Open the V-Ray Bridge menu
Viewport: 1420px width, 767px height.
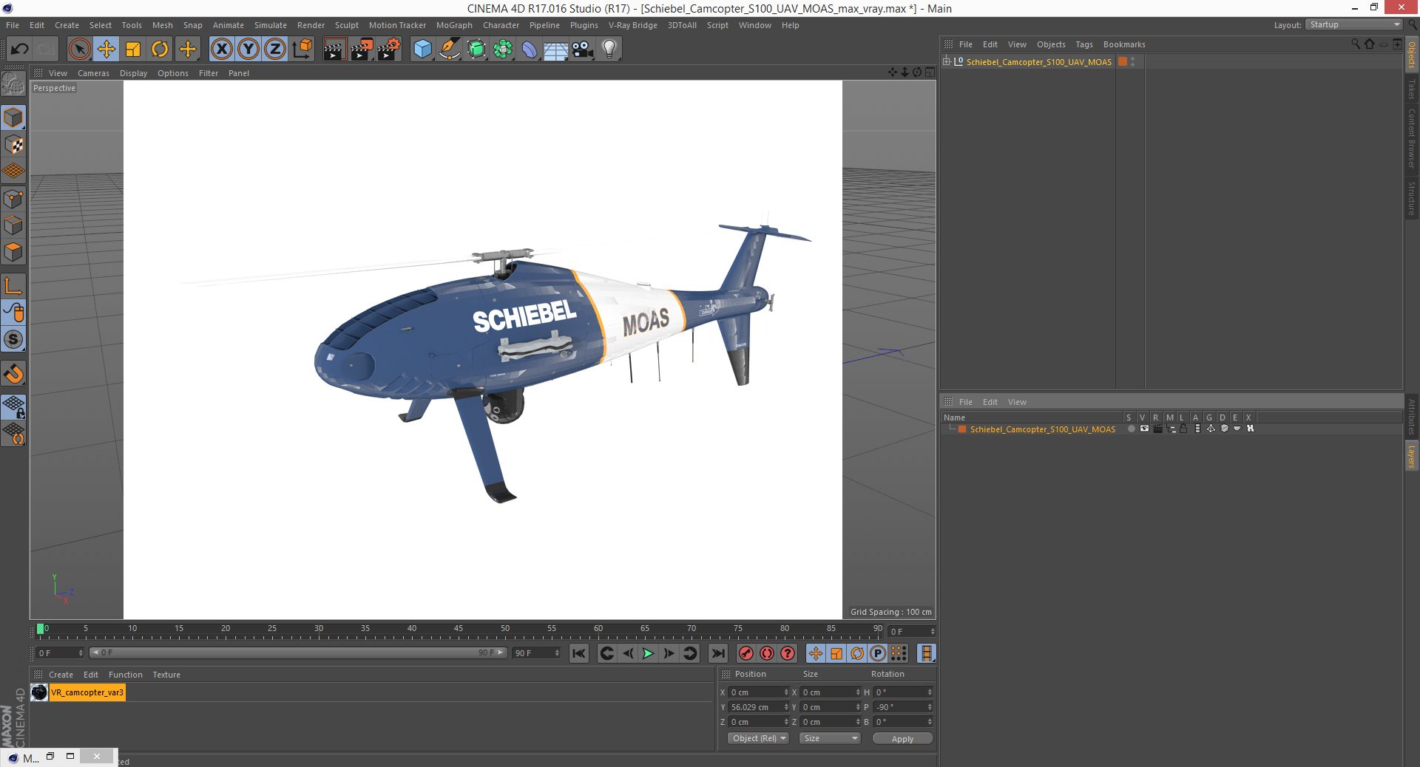pyautogui.click(x=633, y=25)
